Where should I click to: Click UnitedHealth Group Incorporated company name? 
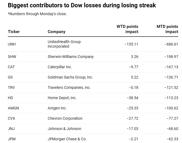pyautogui.click(x=64, y=44)
